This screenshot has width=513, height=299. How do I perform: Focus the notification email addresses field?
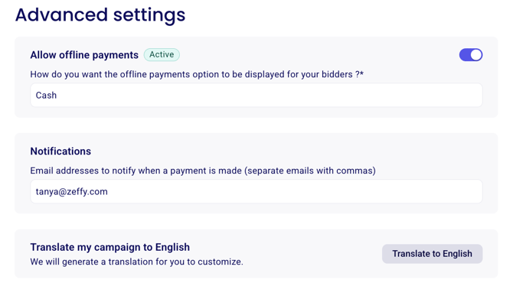point(256,191)
